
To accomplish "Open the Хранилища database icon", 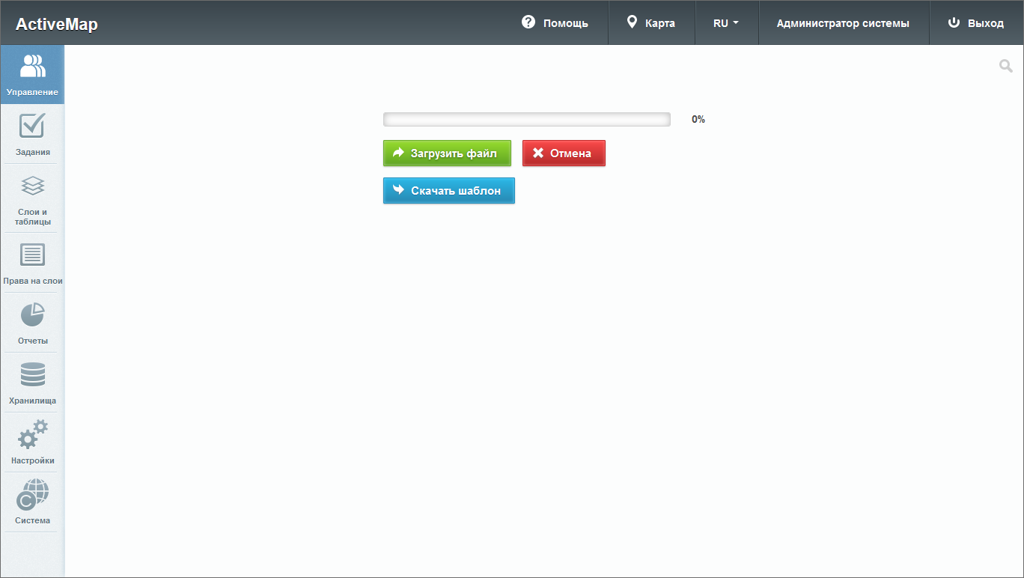I will point(32,374).
